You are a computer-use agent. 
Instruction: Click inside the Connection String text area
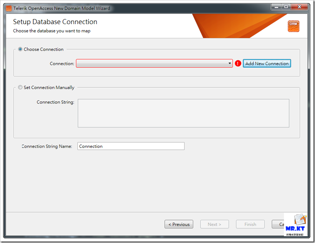click(x=183, y=113)
